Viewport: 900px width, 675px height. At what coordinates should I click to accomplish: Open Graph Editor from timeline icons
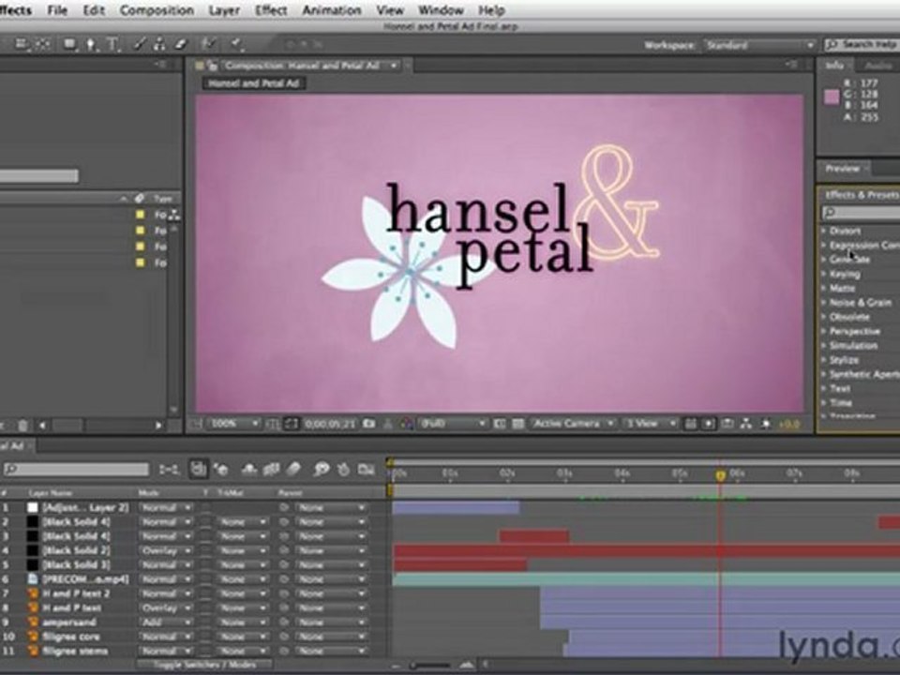pos(365,469)
